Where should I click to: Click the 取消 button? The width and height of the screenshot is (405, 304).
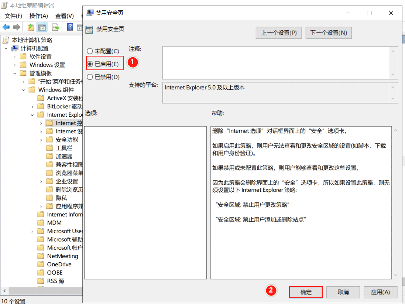pos(343,292)
